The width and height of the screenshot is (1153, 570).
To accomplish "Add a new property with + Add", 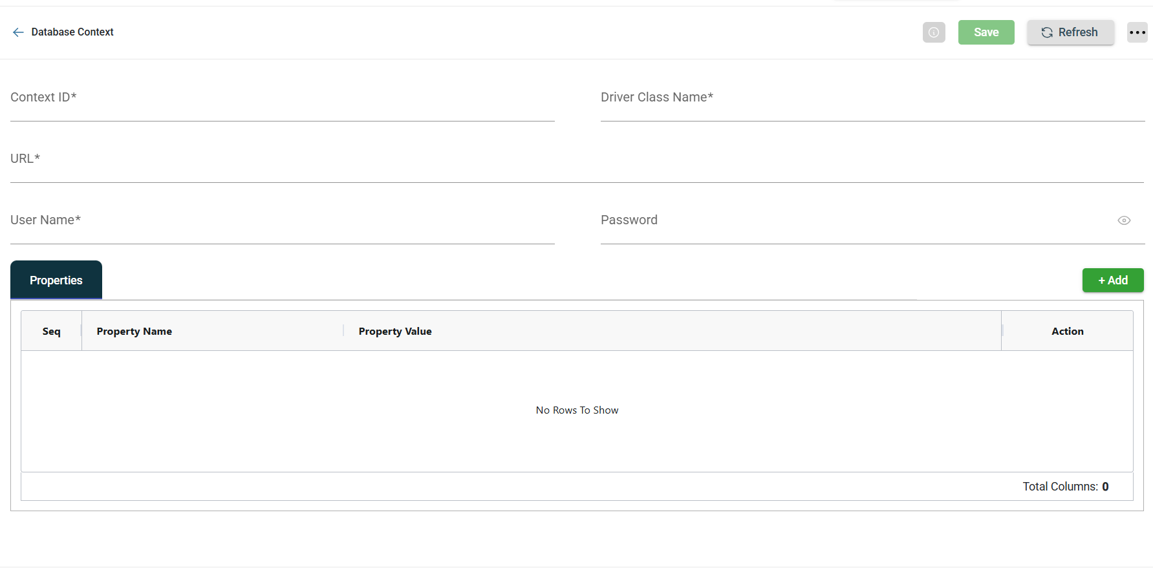I will point(1112,280).
